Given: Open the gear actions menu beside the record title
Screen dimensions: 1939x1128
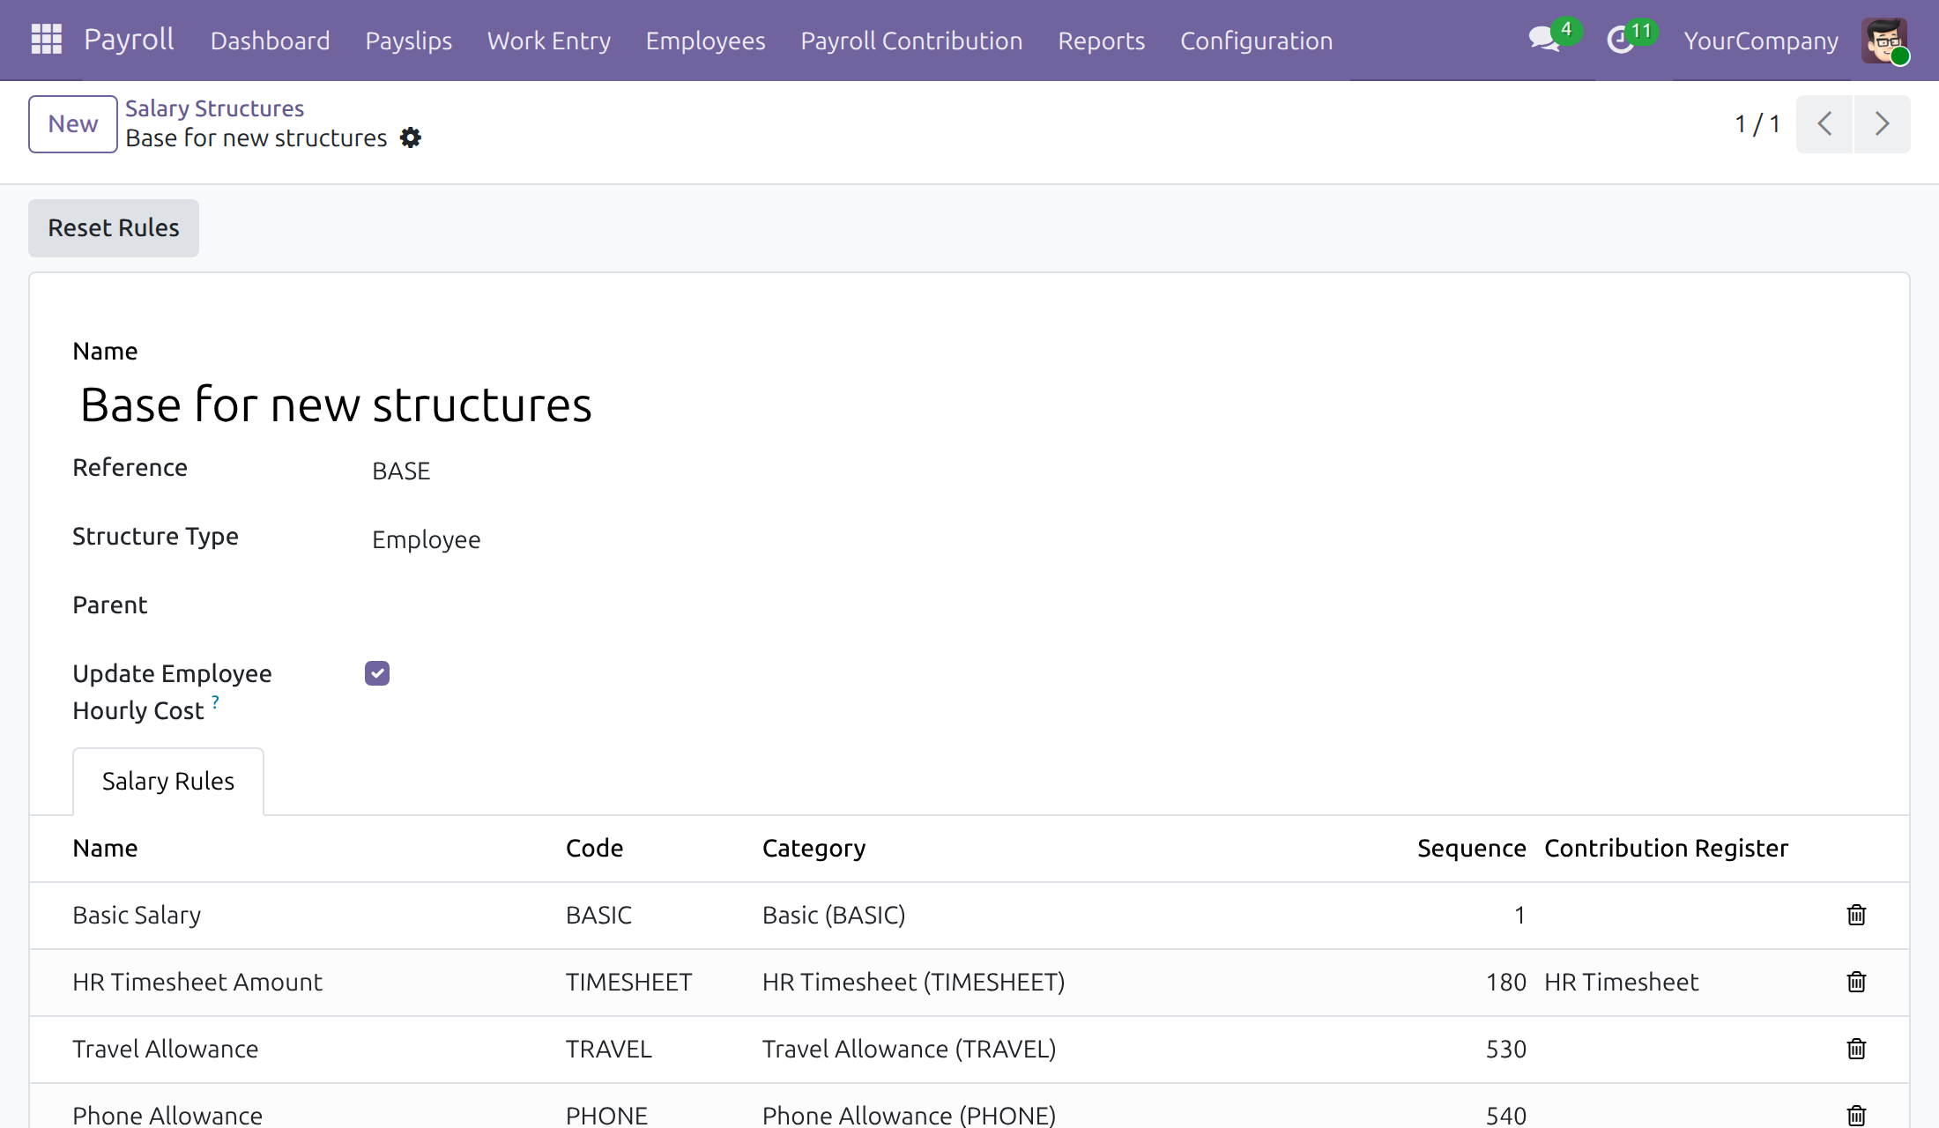Looking at the screenshot, I should (410, 138).
